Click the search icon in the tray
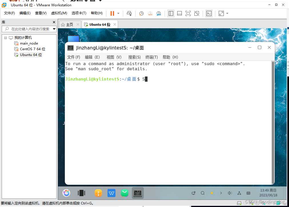289x207 pixels. click(203, 193)
